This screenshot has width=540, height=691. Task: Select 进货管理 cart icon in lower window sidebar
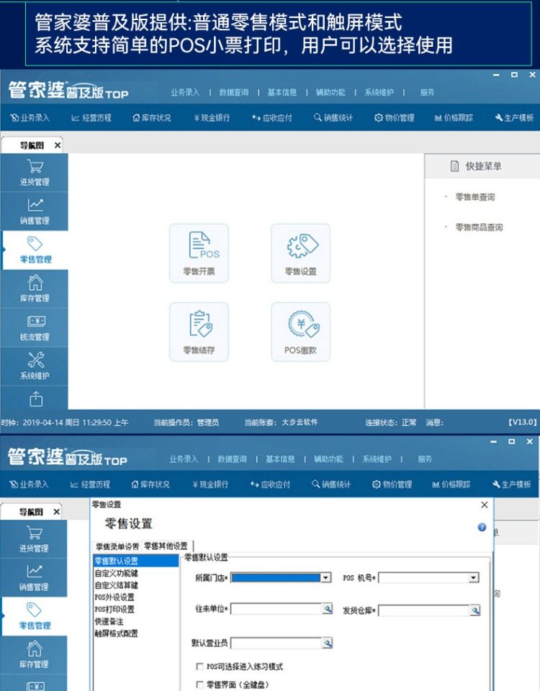(x=34, y=539)
